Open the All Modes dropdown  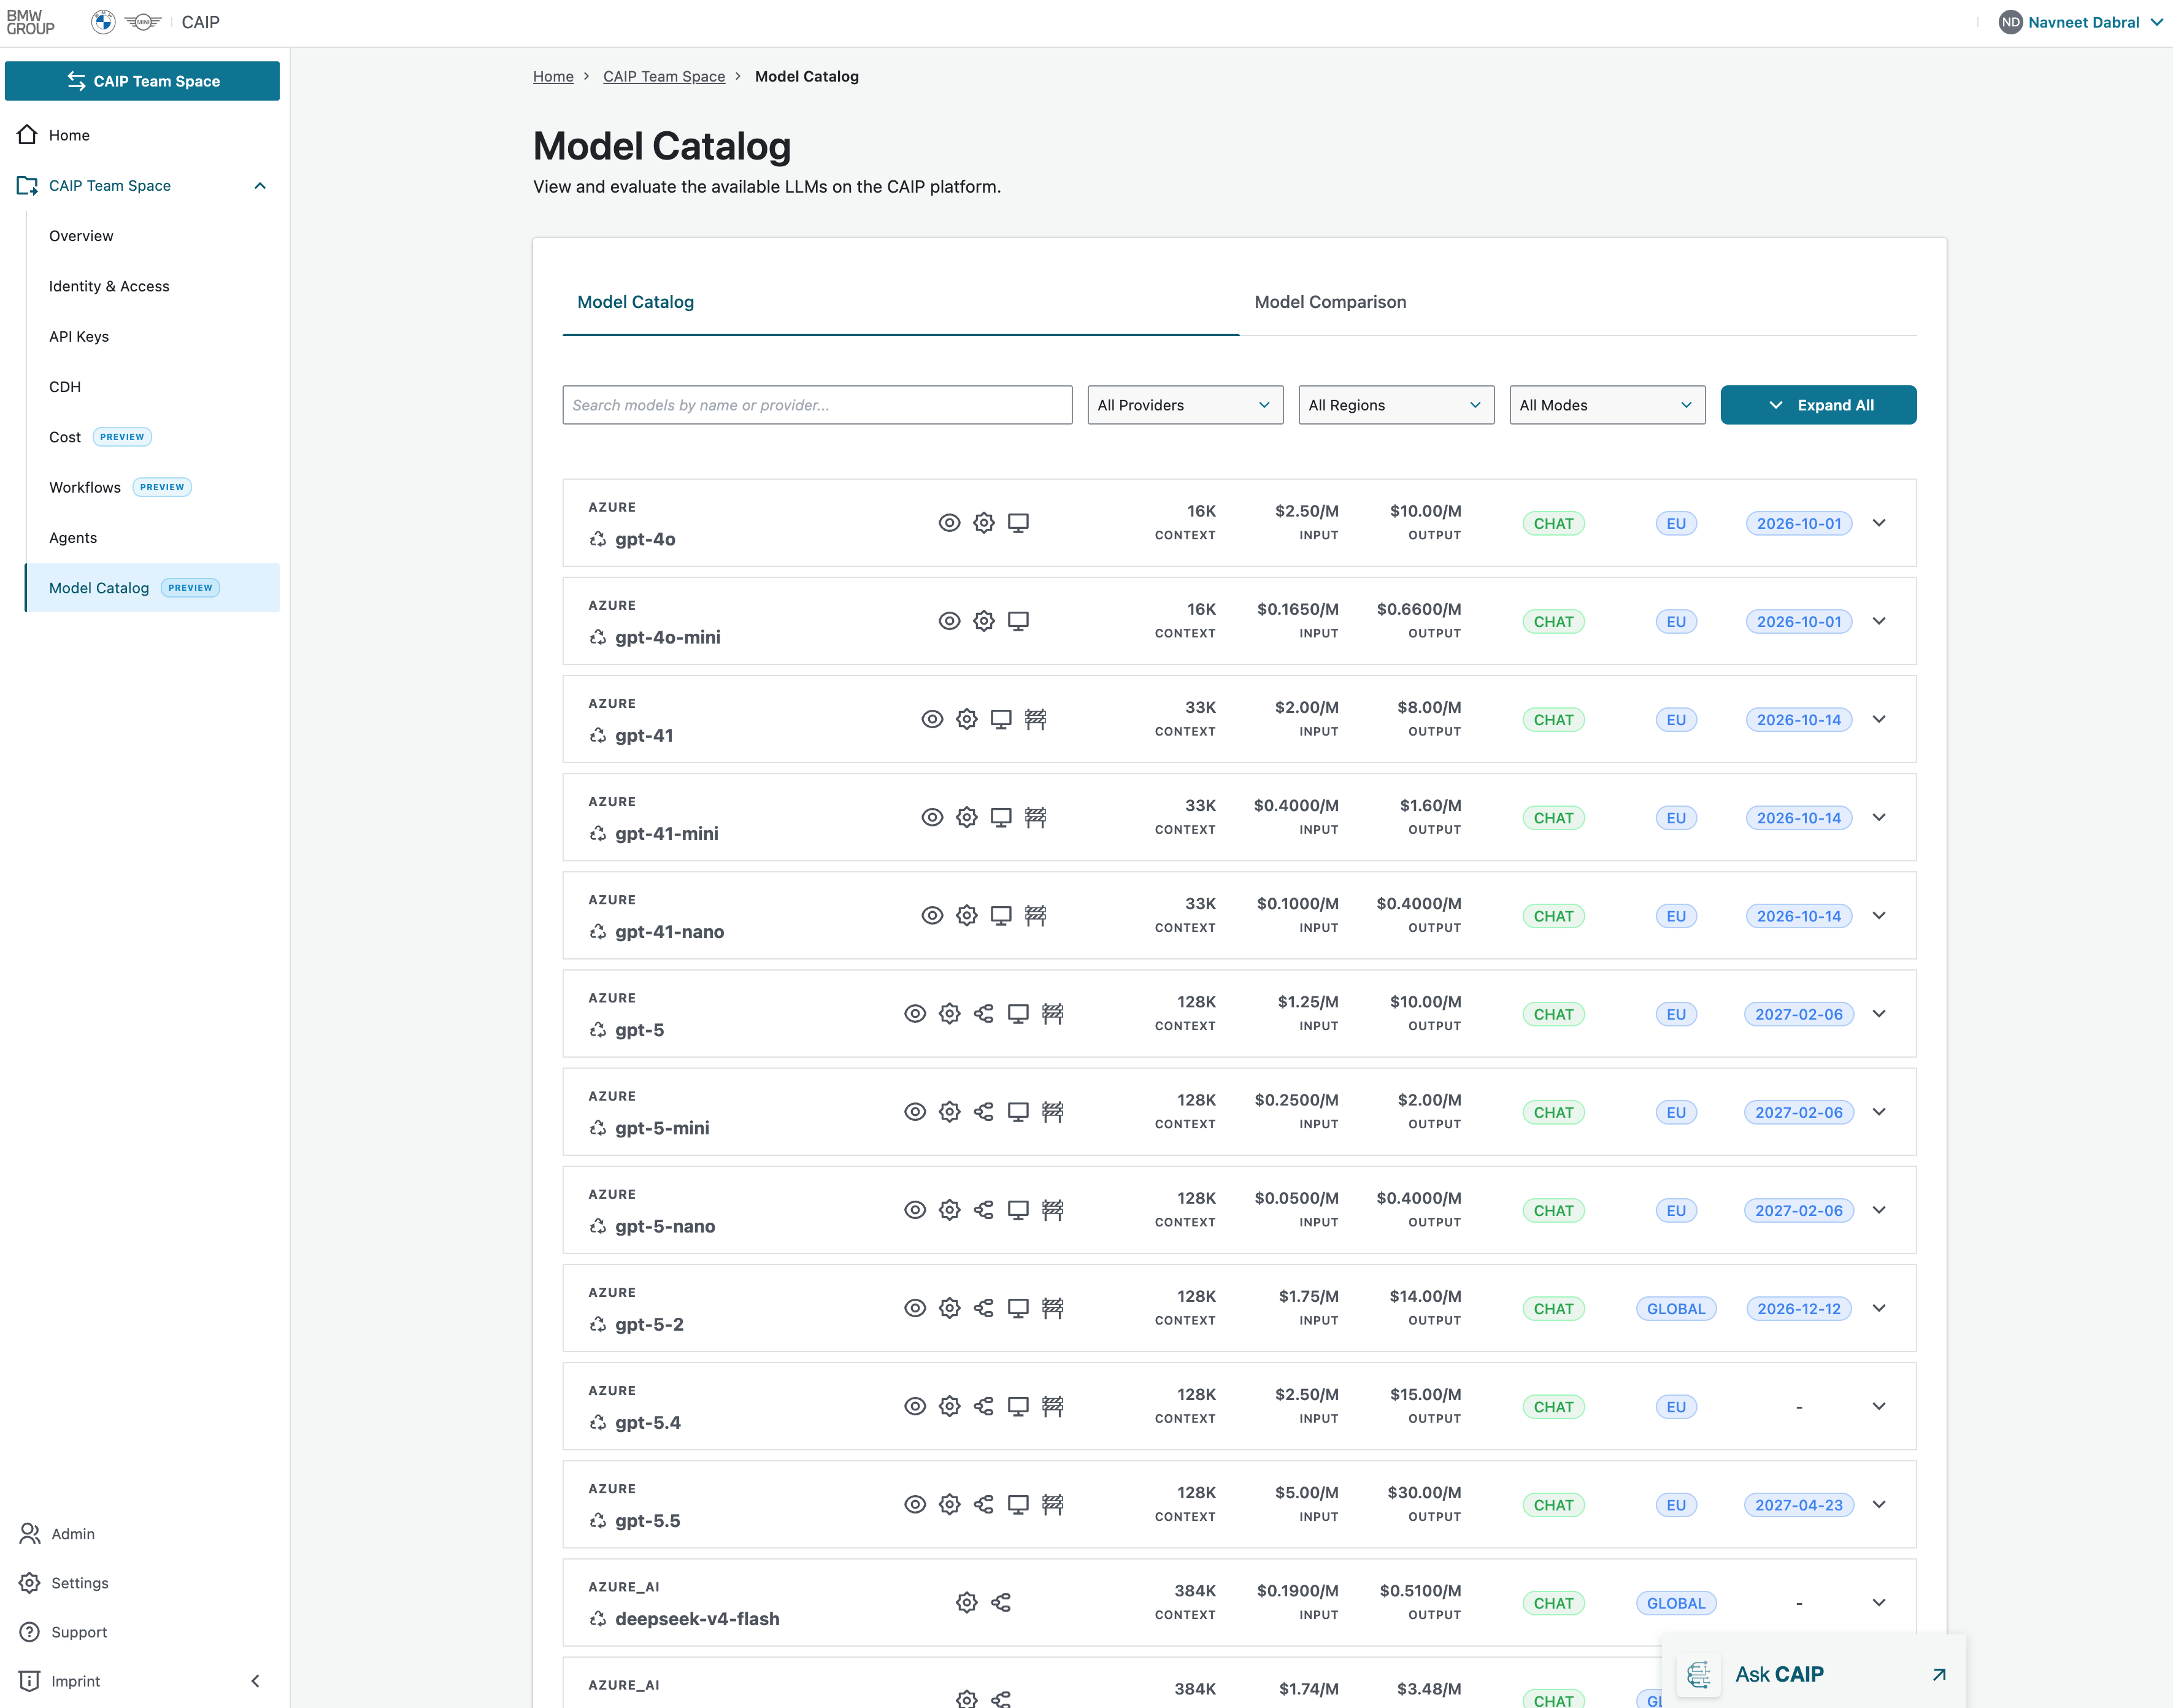1607,405
